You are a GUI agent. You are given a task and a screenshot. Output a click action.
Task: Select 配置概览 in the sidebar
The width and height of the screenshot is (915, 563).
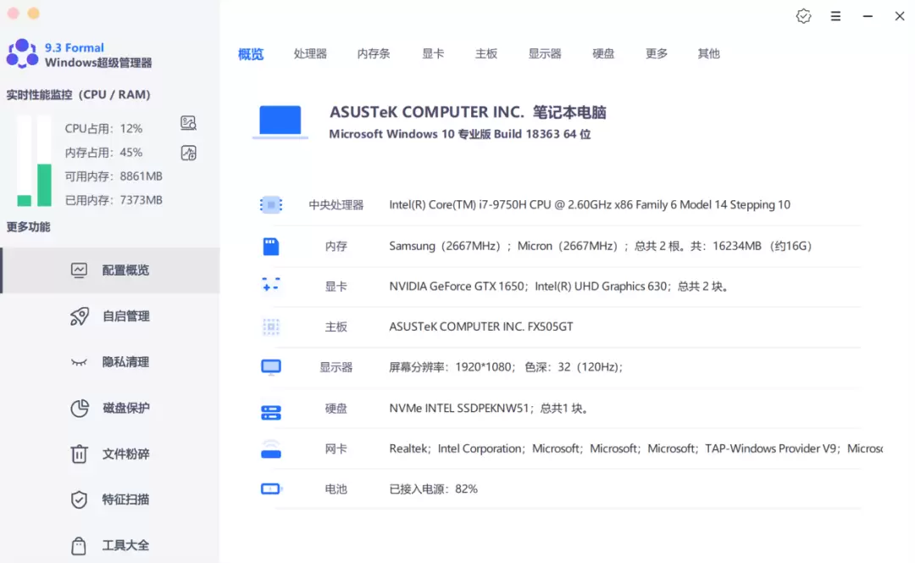point(110,270)
